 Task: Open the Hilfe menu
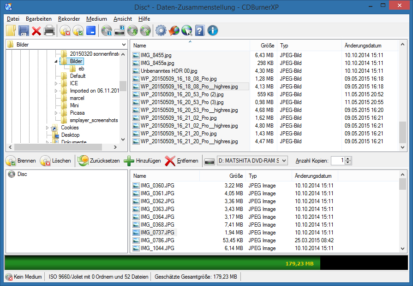[144, 19]
